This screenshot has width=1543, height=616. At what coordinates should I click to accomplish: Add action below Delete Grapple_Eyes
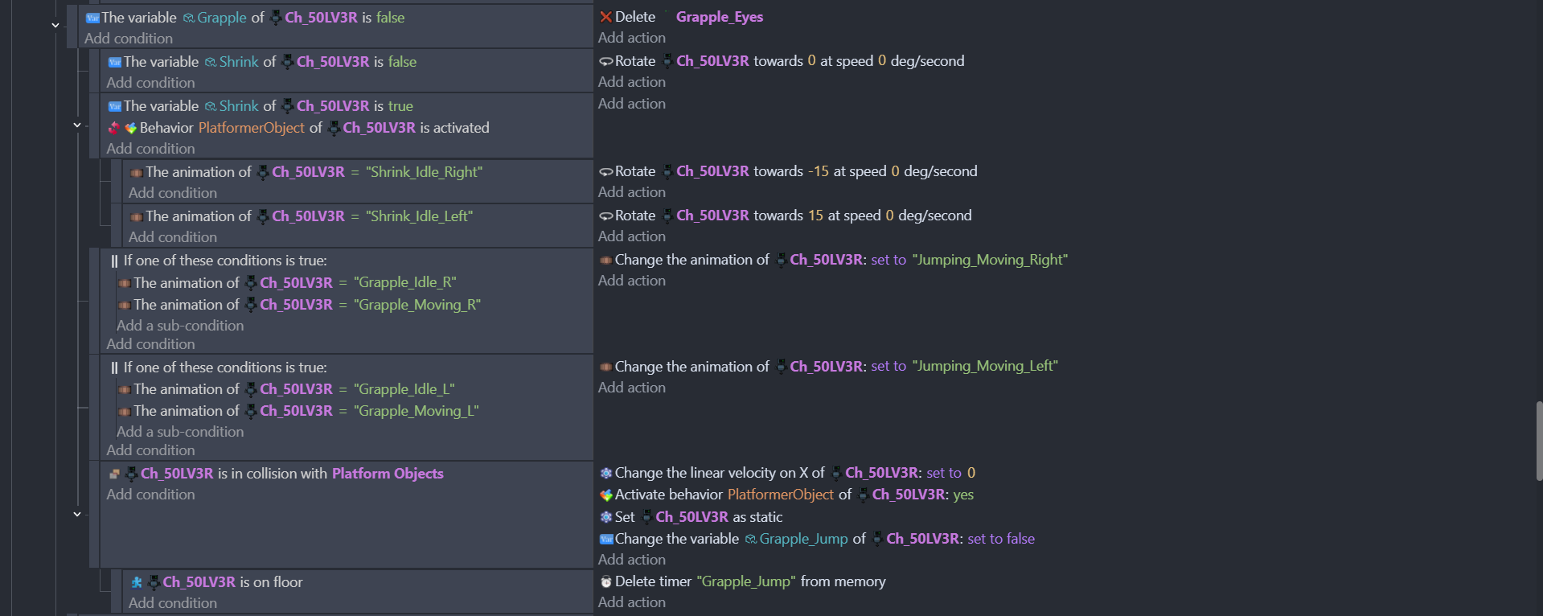[x=631, y=38]
